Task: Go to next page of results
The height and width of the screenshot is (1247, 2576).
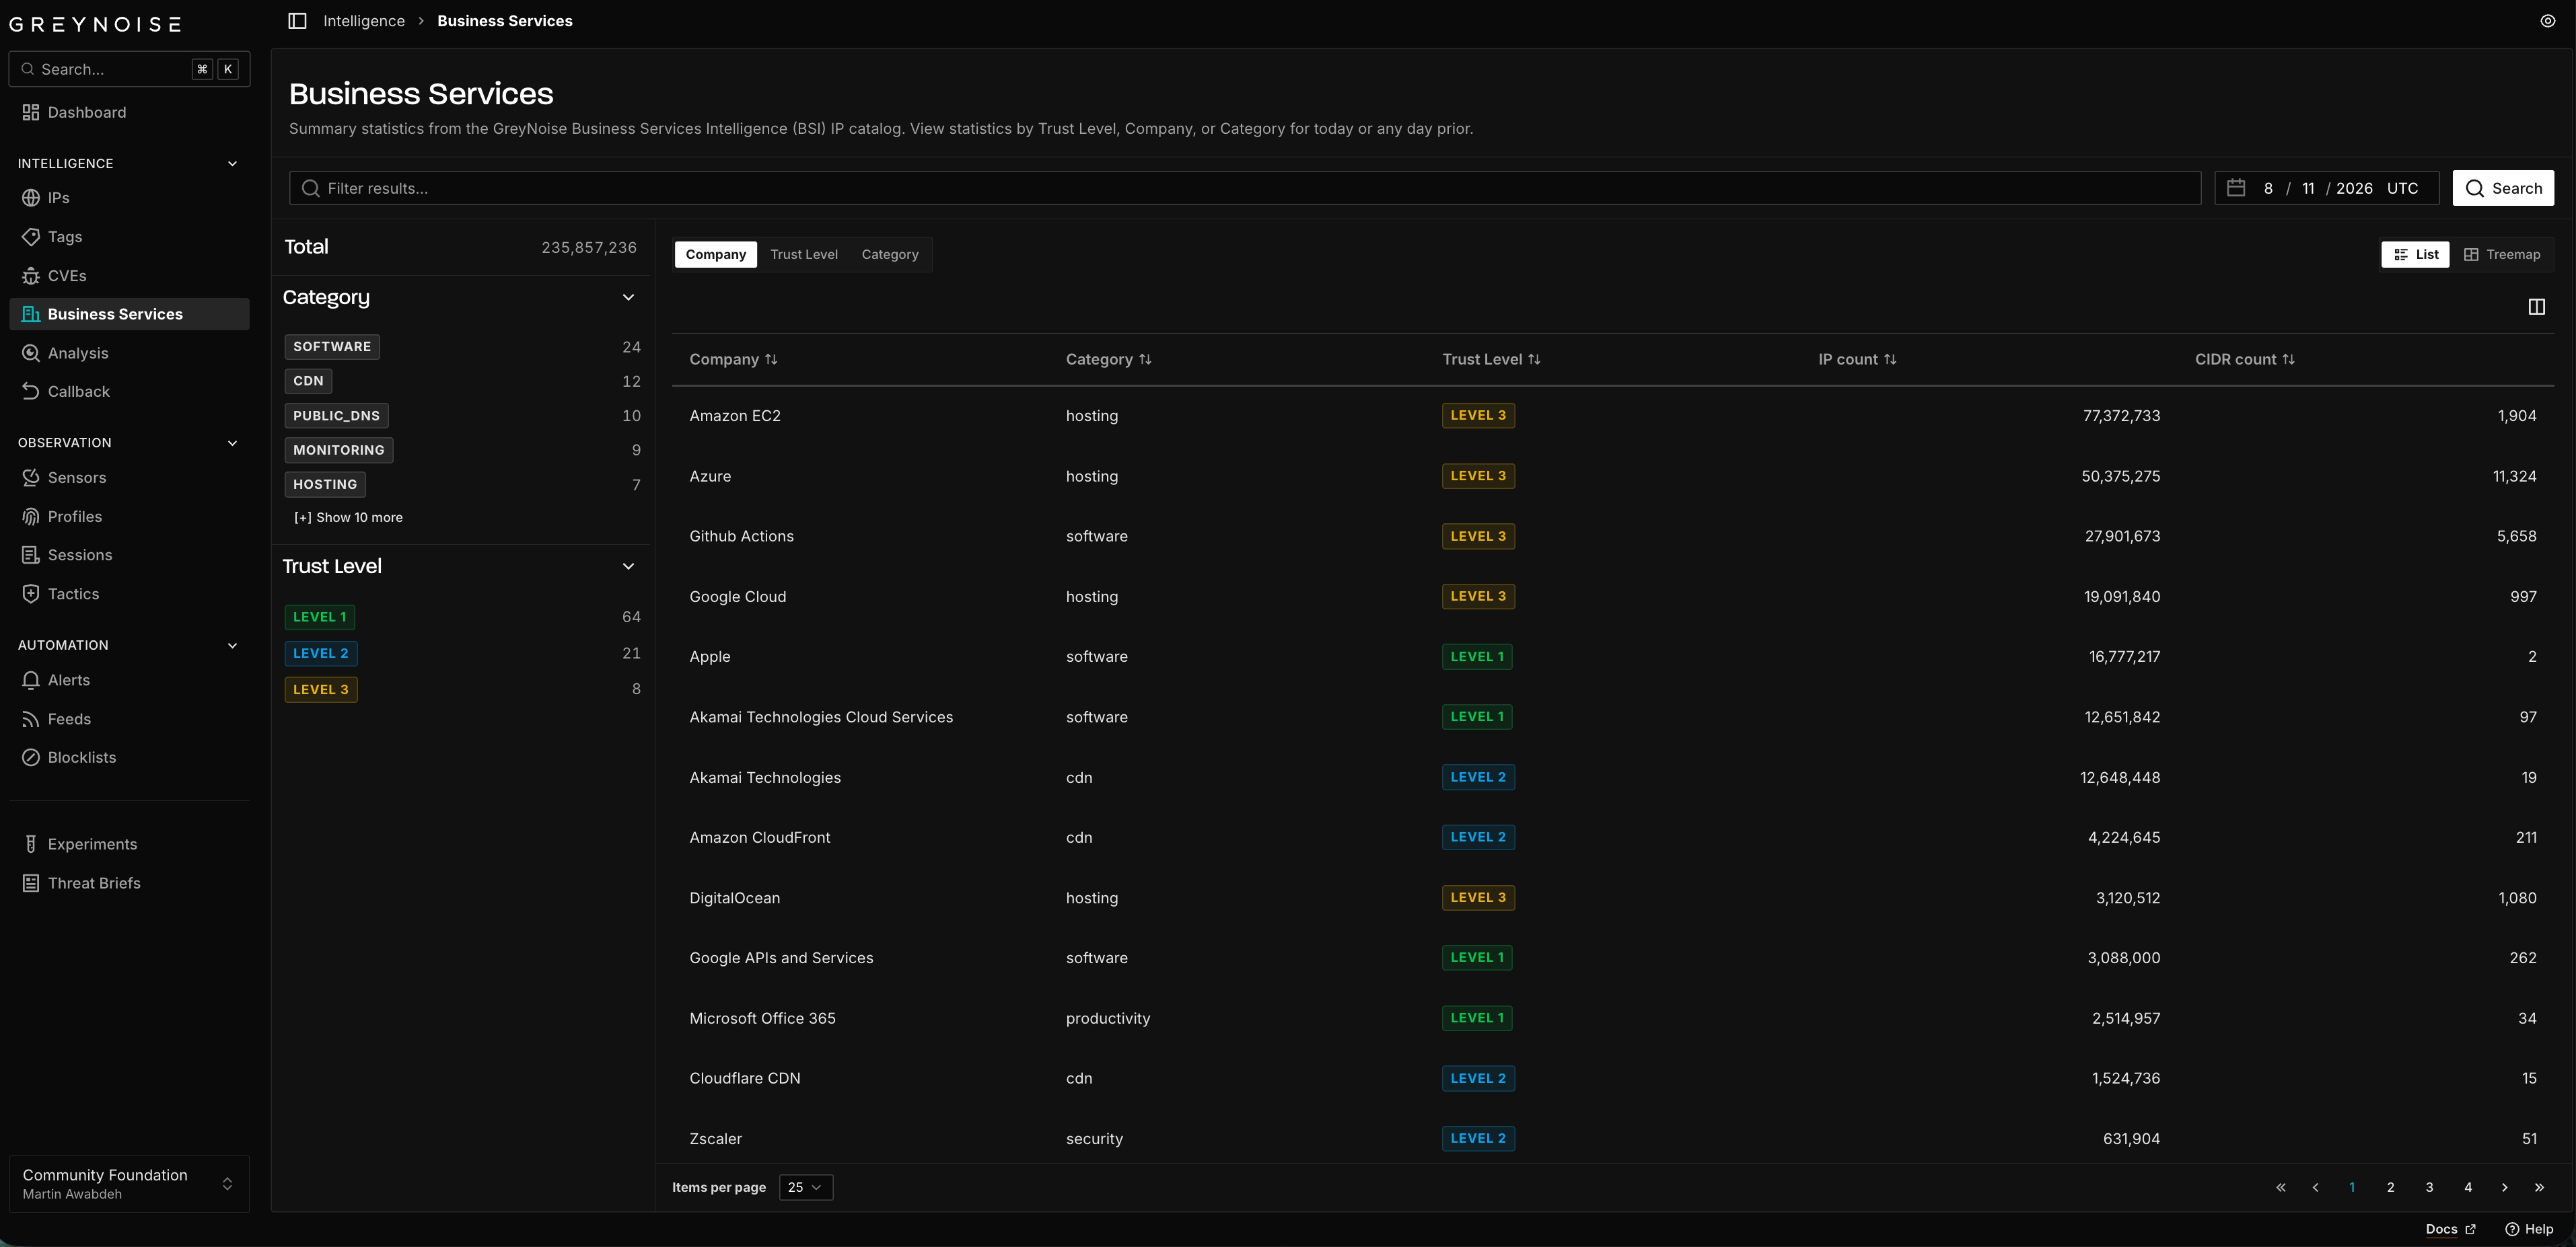Action: click(x=2504, y=1187)
